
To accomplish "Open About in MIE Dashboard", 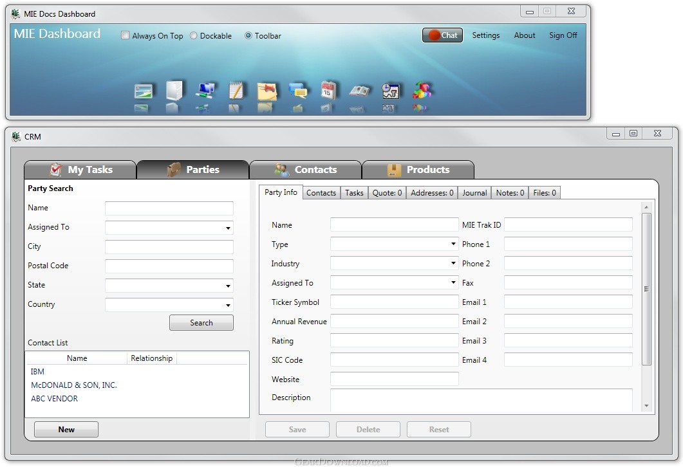I will pos(525,35).
